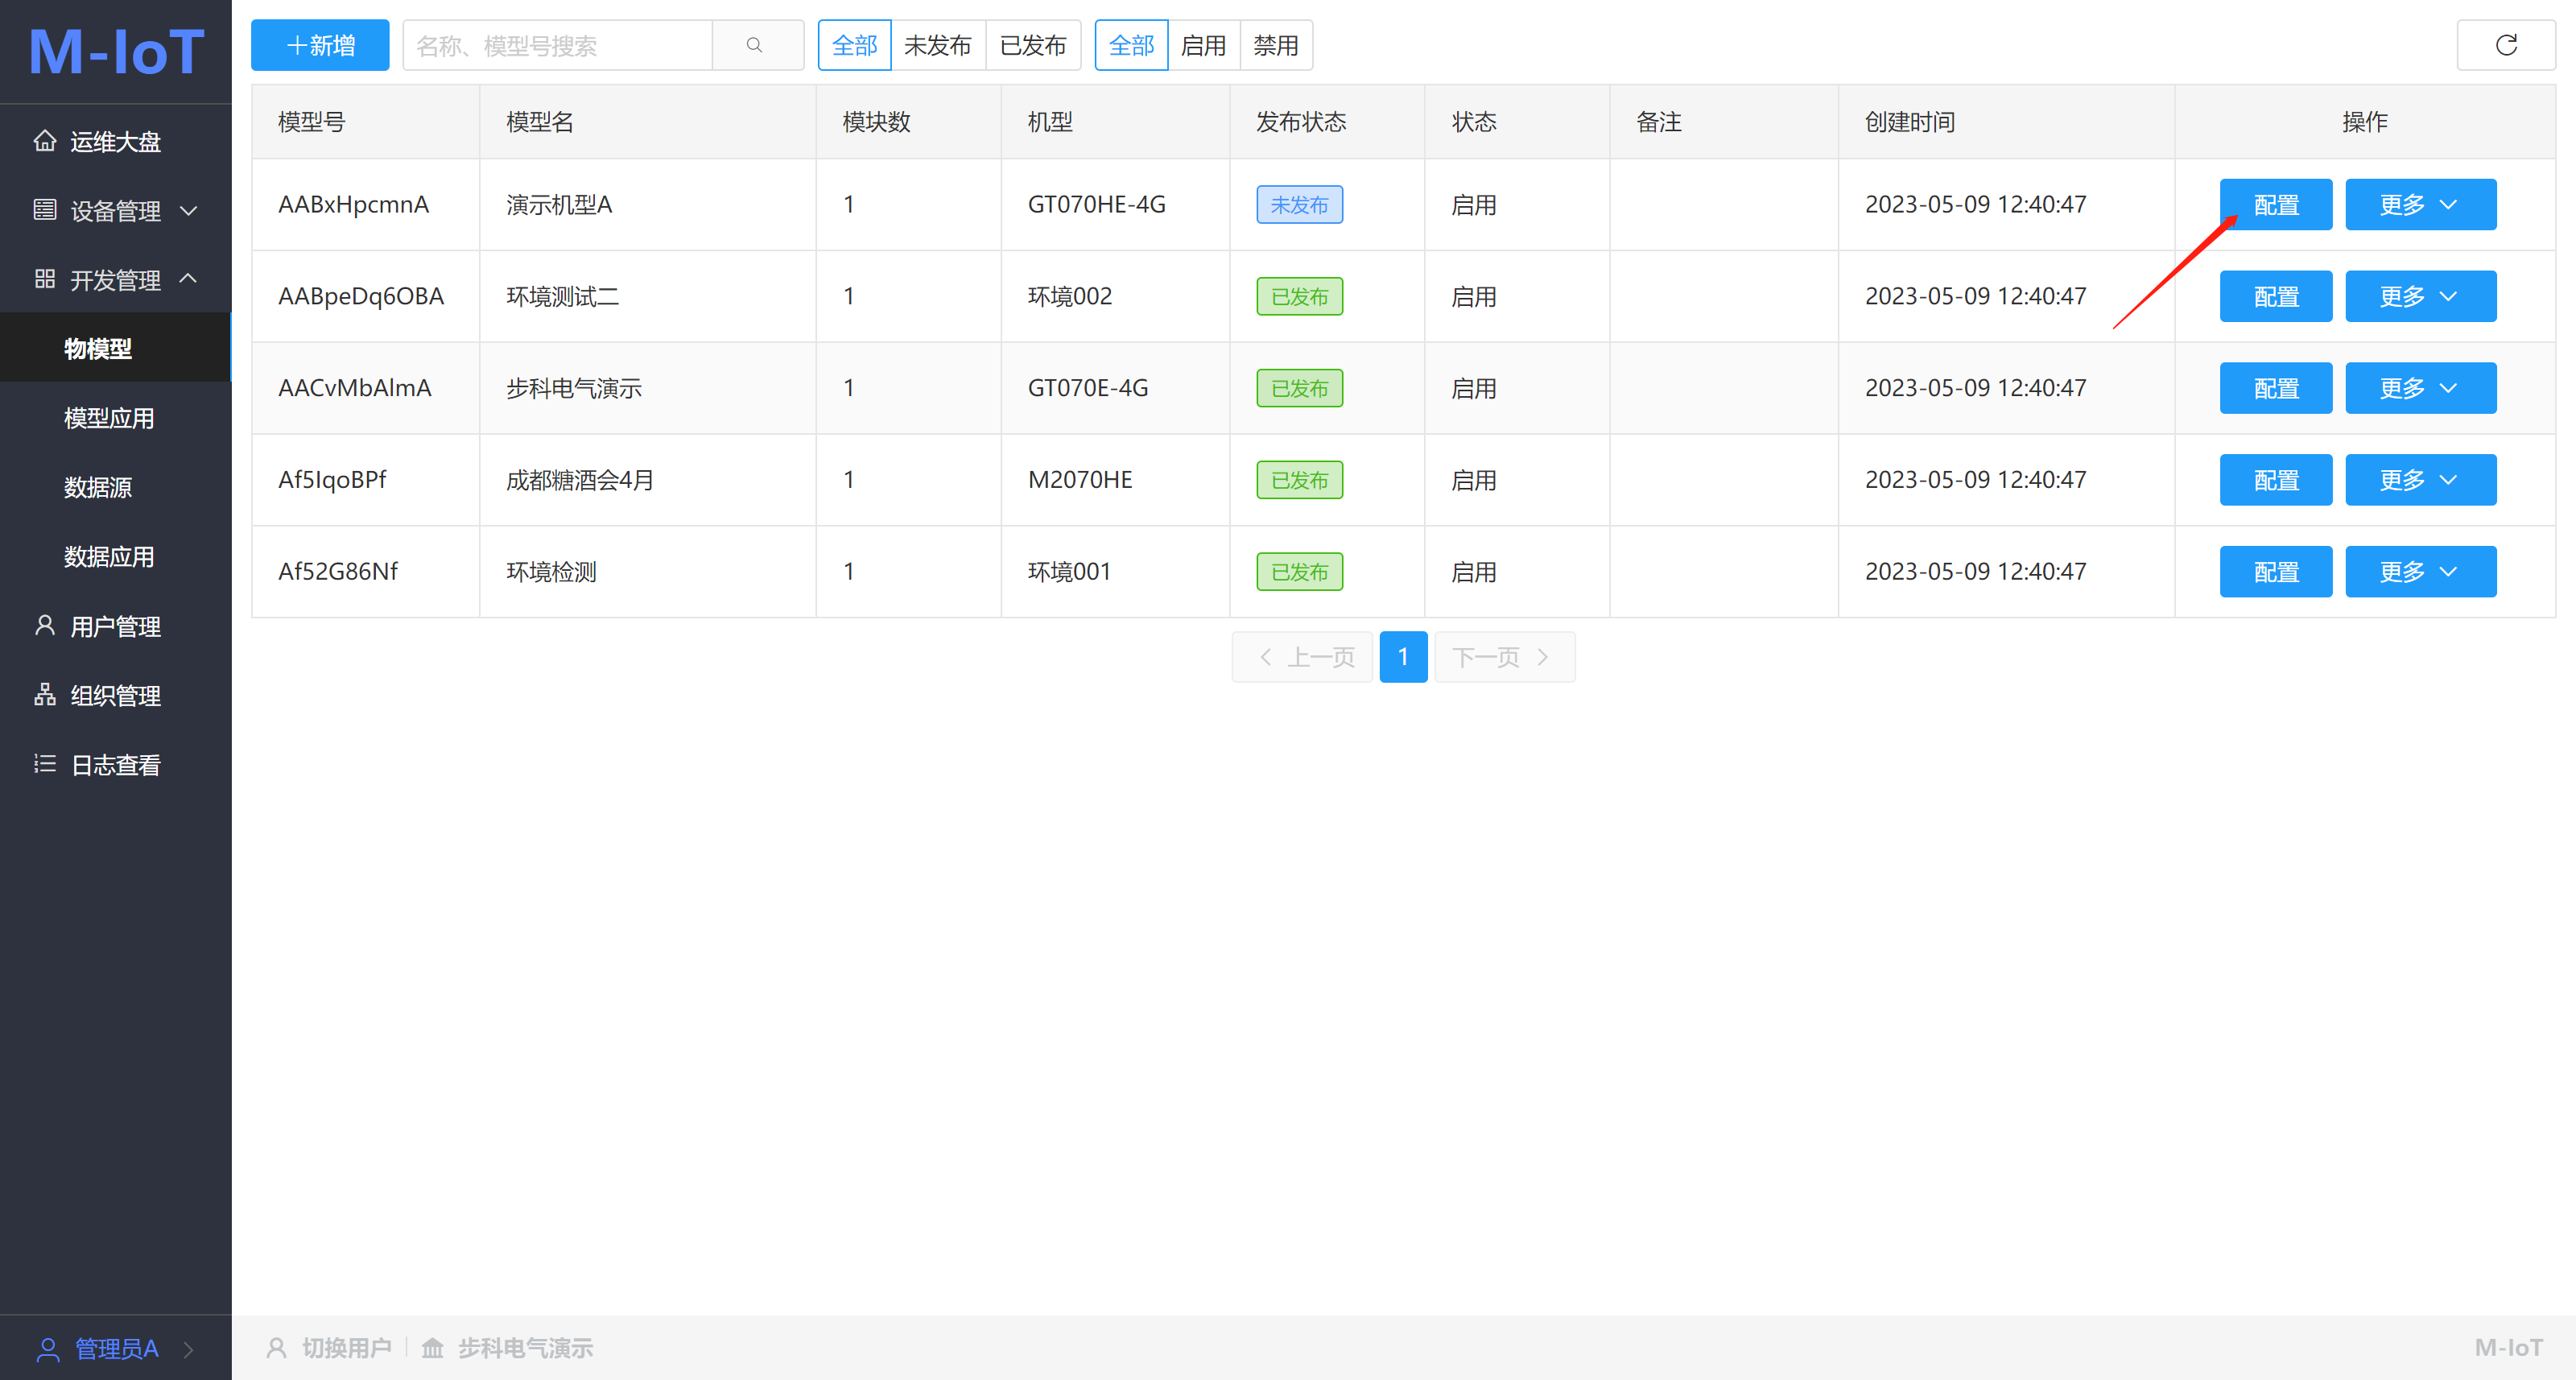Filter by 启用 state

pos(1204,45)
